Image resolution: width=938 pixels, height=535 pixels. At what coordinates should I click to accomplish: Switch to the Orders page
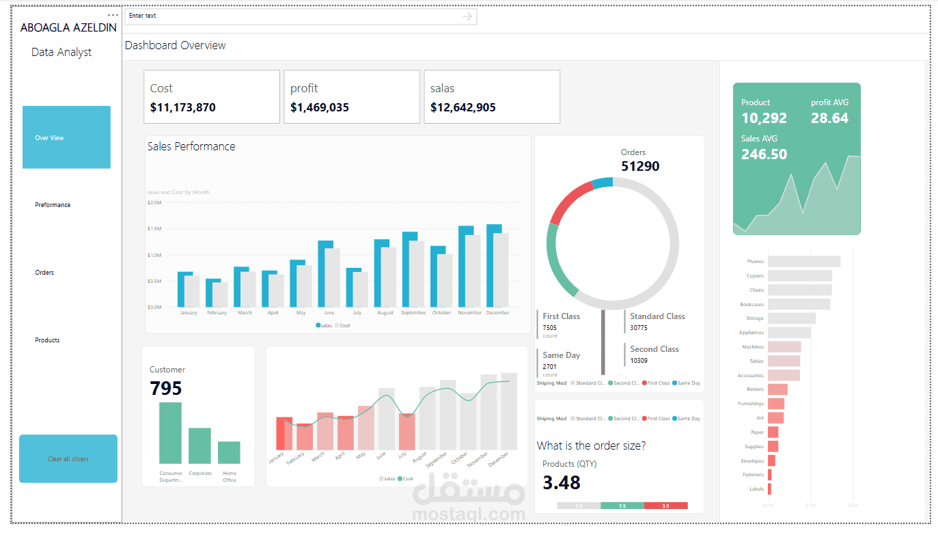click(44, 273)
